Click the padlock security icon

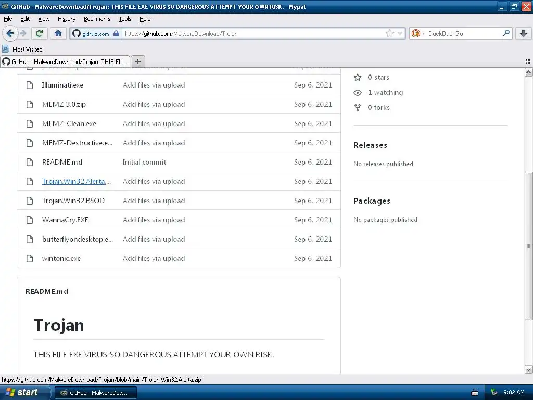(x=116, y=33)
